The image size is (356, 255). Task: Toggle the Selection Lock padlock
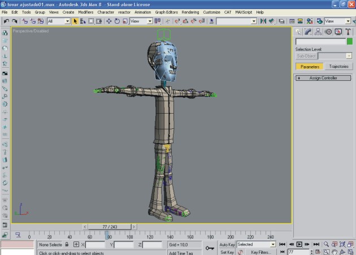pyautogui.click(x=67, y=244)
